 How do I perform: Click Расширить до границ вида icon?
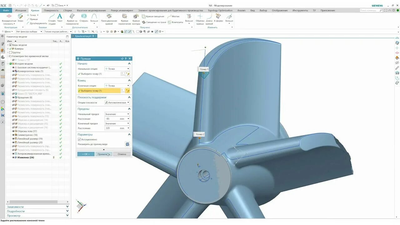(x=127, y=144)
